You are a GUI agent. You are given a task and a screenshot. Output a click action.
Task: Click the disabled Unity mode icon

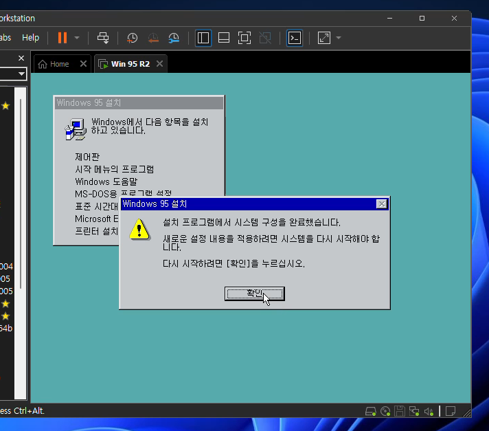click(x=265, y=38)
